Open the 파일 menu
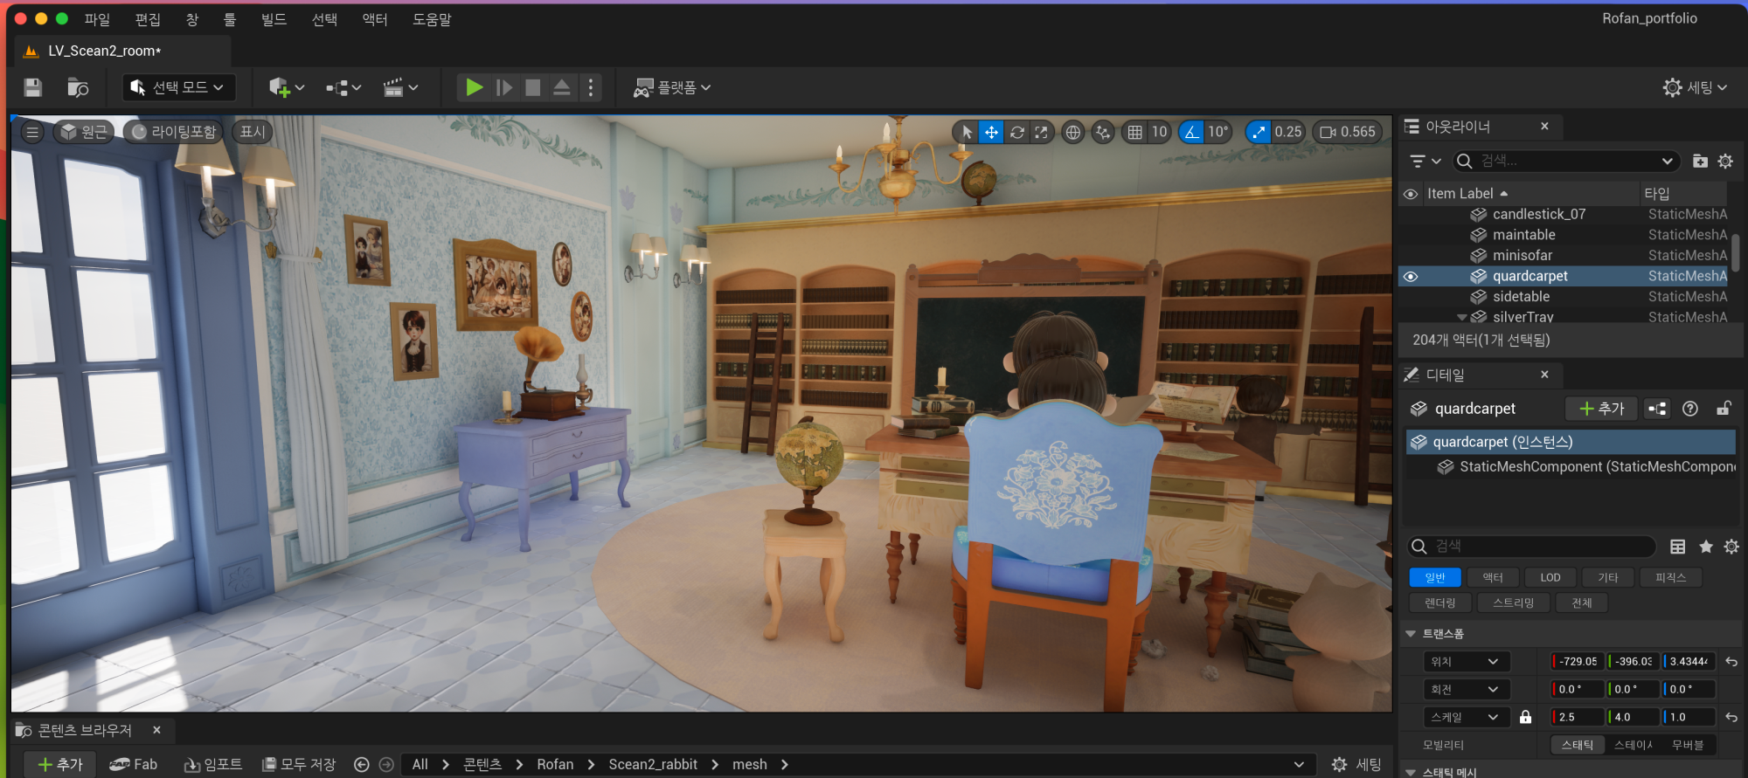This screenshot has height=778, width=1748. (x=97, y=19)
